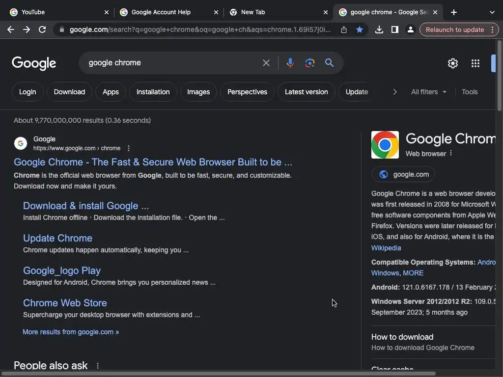Click the Google favicon in first result

[x=21, y=143]
